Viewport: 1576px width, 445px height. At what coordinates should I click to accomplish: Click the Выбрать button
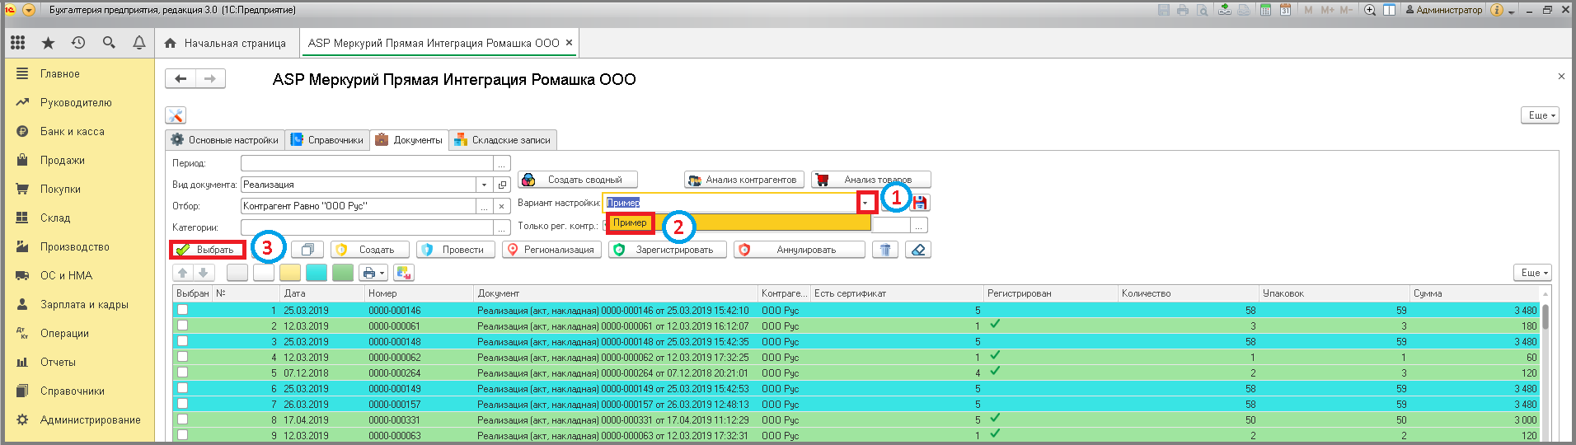pos(208,250)
